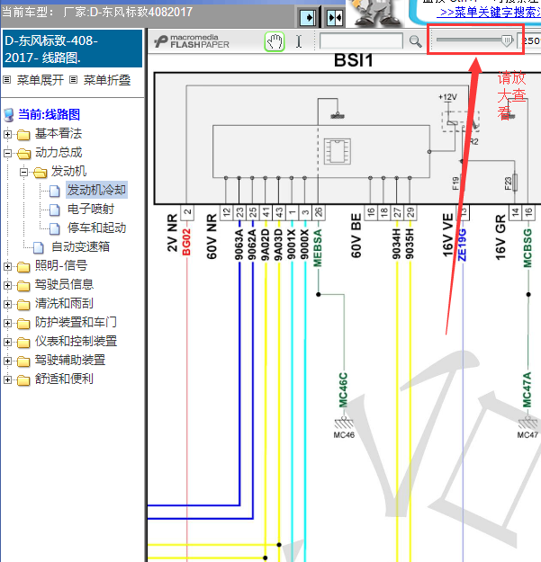Image resolution: width=541 pixels, height=562 pixels.
Task: Click the 清洗和雨刮 folder icon
Action: pyautogui.click(x=23, y=304)
